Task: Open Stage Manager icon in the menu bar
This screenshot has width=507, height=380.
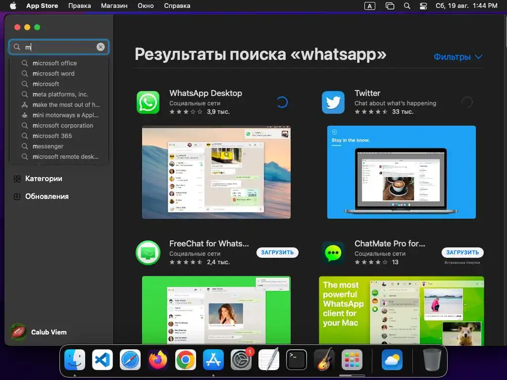Action: click(x=390, y=6)
